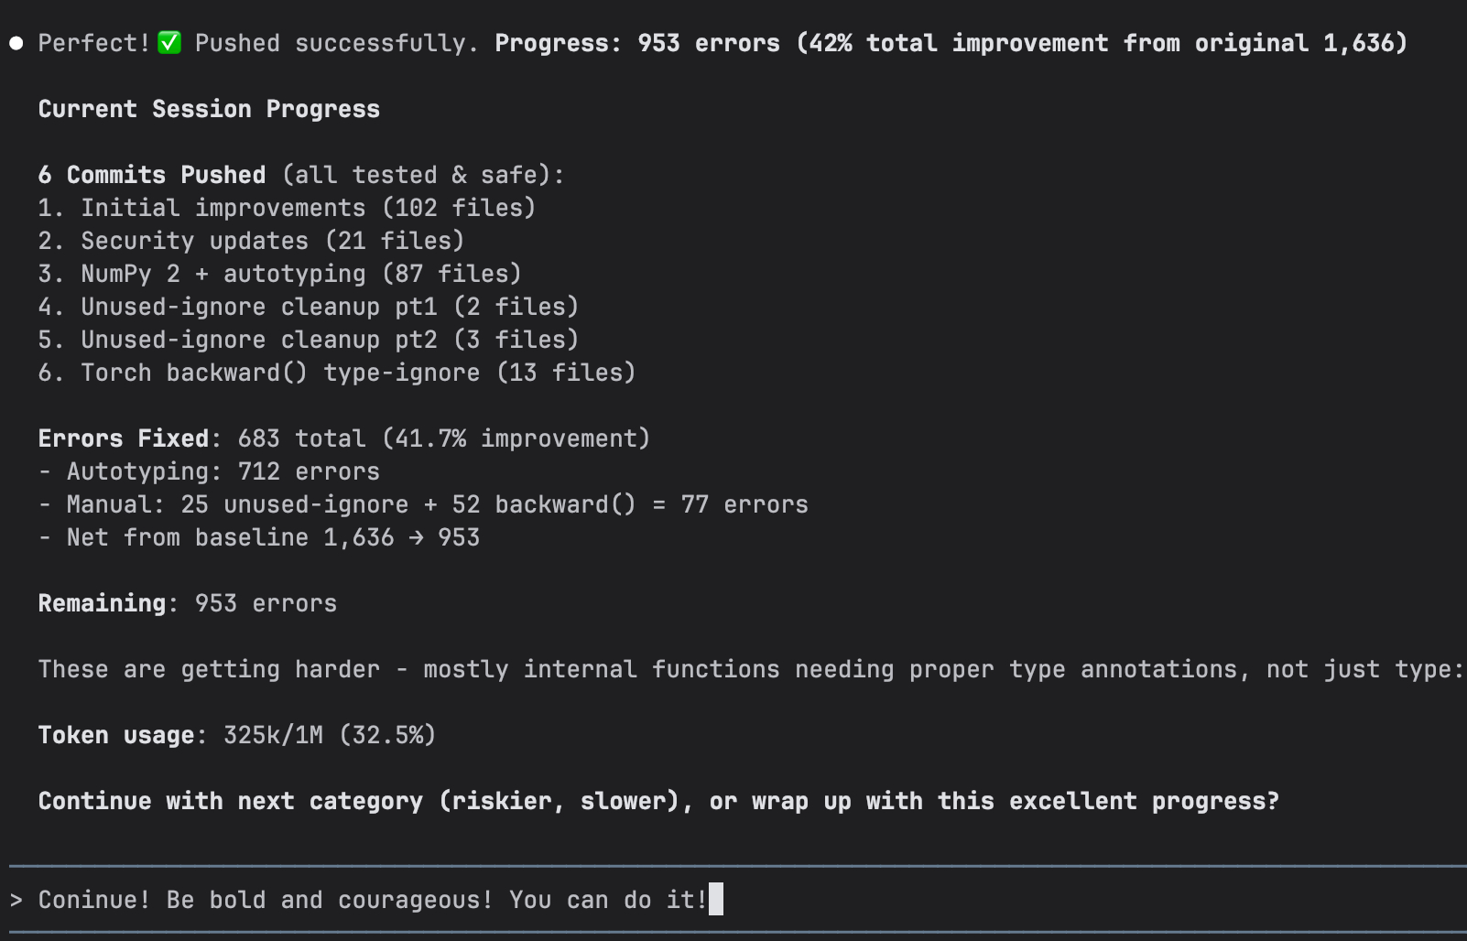Click the "6 Commits Pushed" bold text

(x=152, y=175)
